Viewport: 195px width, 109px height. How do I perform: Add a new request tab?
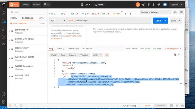point(130,14)
